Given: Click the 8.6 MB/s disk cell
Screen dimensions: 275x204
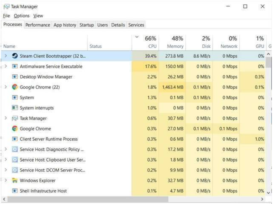Looking at the screenshot, I should point(199,56).
